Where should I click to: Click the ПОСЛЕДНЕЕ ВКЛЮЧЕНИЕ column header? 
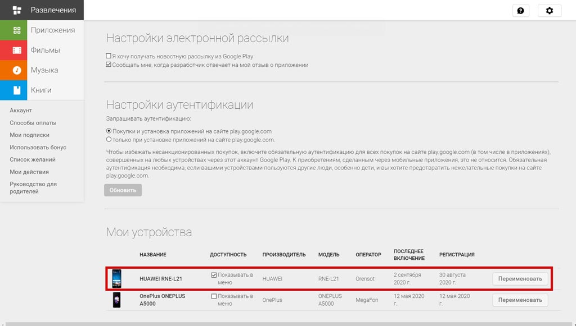pyautogui.click(x=409, y=255)
